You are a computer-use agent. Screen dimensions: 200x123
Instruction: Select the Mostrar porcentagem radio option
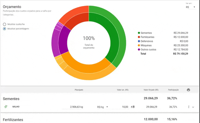pyautogui.click(x=4, y=29)
